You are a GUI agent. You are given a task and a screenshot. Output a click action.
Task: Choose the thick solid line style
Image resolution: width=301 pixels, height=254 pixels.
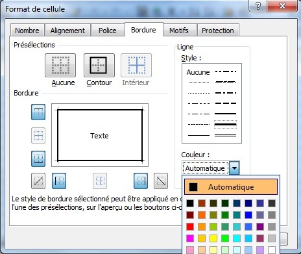225,125
